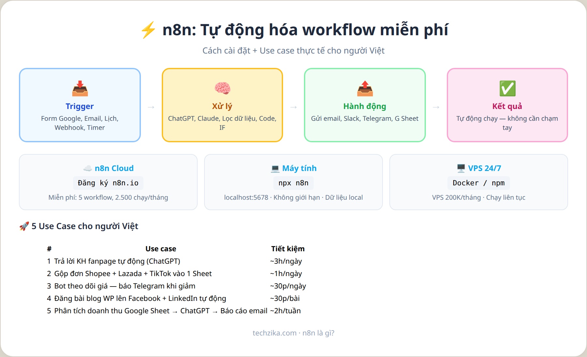Click the Máy tính heading
The height and width of the screenshot is (357, 587).
[x=299, y=168]
